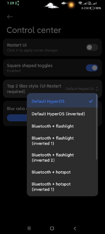
Task: Tap the checkmark beside Default HyperOS
Action: tap(91, 101)
